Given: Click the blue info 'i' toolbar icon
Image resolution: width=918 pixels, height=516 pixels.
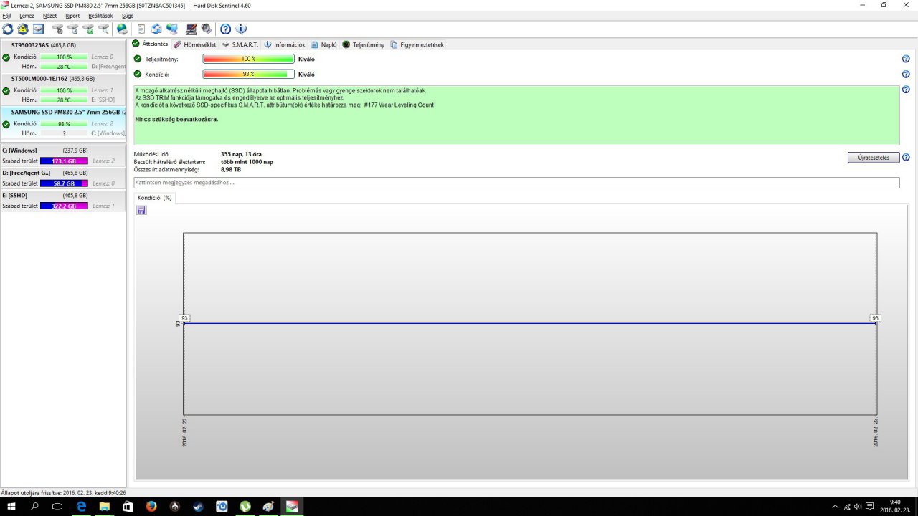Looking at the screenshot, I should pyautogui.click(x=241, y=29).
